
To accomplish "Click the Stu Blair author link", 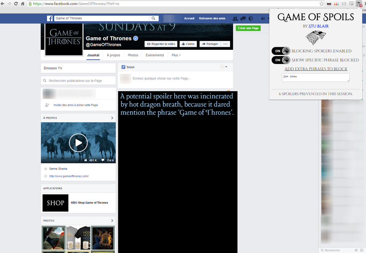I will (x=319, y=26).
